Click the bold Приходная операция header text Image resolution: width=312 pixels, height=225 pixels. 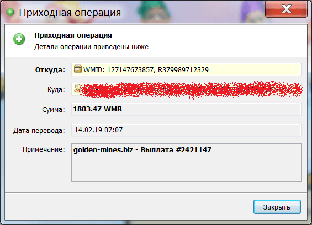73,35
